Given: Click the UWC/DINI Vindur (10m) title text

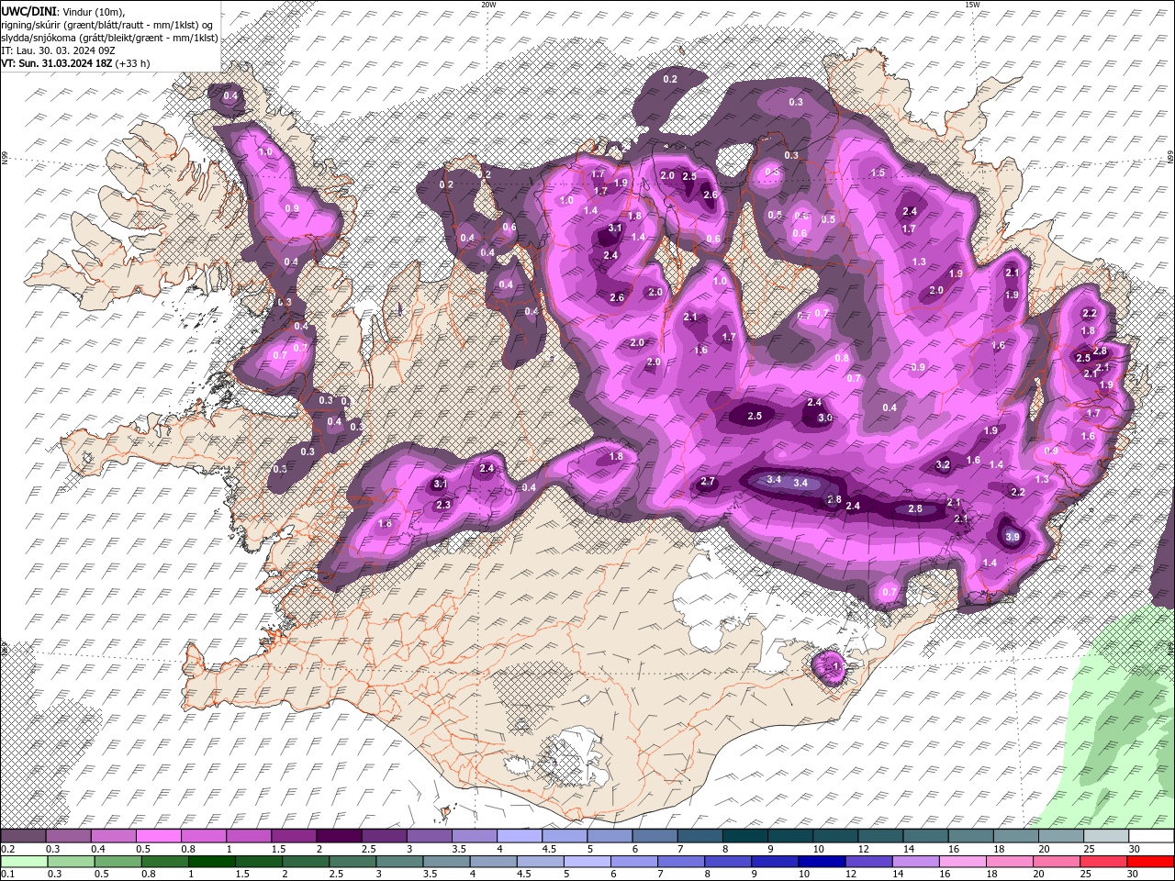Looking at the screenshot, I should [x=63, y=11].
